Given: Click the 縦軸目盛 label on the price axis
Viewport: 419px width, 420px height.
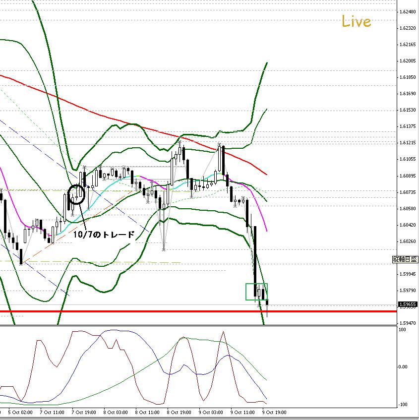Looking at the screenshot, I should pos(405,259).
